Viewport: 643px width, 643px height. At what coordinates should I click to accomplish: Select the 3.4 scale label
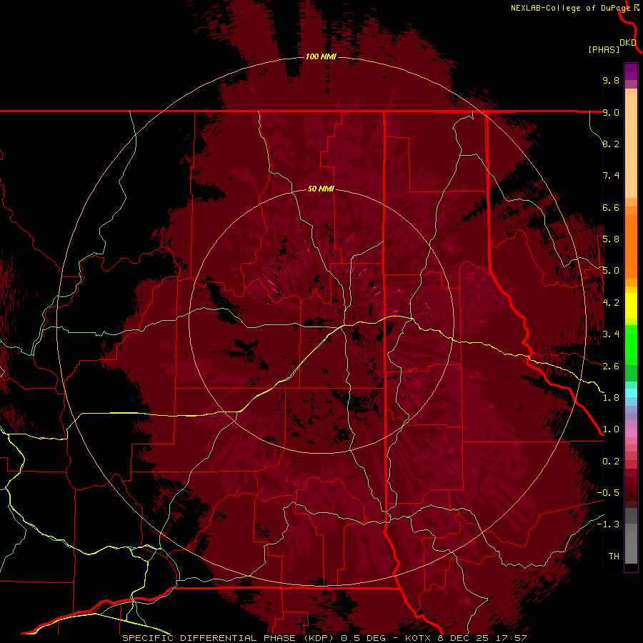pyautogui.click(x=611, y=334)
